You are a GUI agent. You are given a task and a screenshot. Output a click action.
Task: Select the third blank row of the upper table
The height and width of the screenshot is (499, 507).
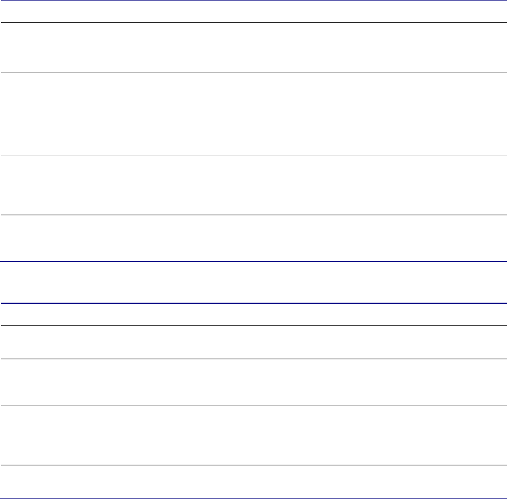tap(253, 185)
